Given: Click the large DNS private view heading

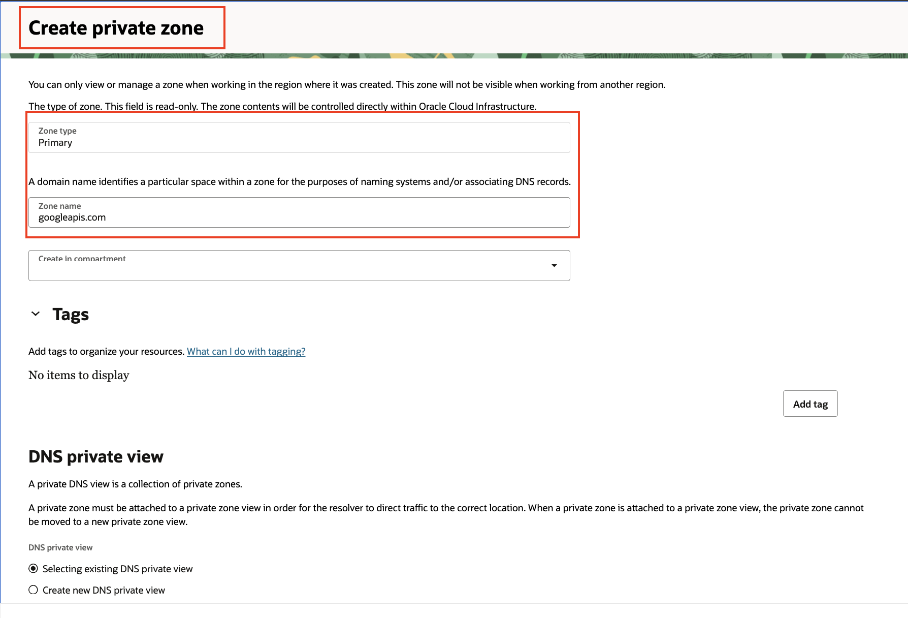Looking at the screenshot, I should [96, 456].
